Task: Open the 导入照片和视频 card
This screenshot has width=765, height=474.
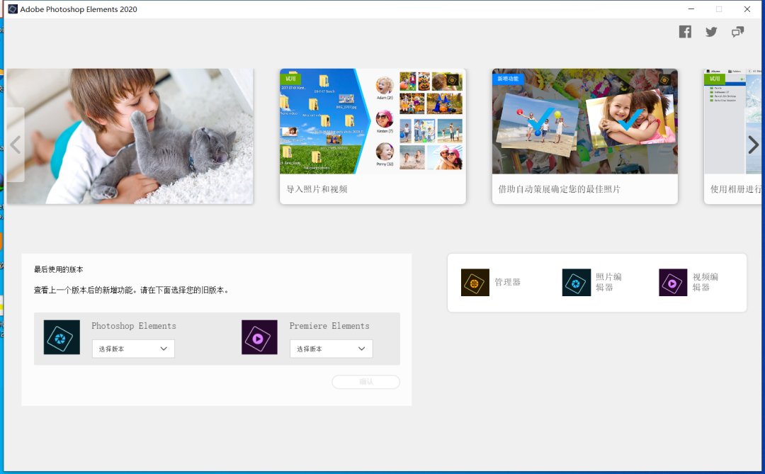Action: pos(373,136)
